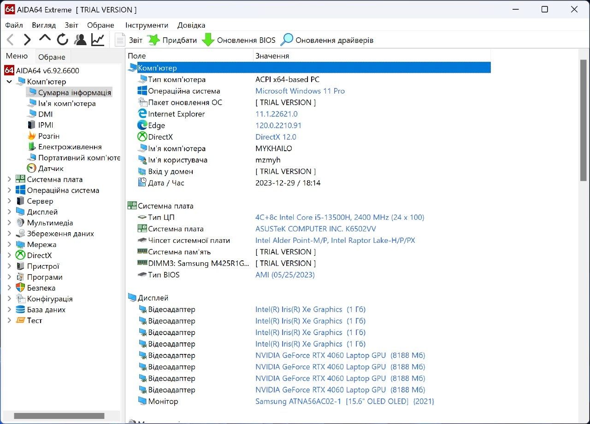Click the Системна пам'ять RAM icon

point(142,252)
